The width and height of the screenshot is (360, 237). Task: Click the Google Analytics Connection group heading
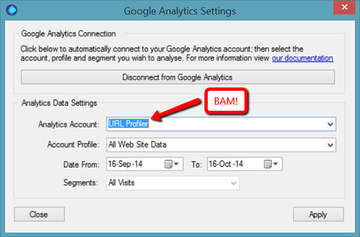pyautogui.click(x=68, y=34)
